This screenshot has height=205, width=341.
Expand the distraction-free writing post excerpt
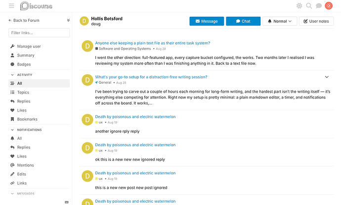coord(327,77)
